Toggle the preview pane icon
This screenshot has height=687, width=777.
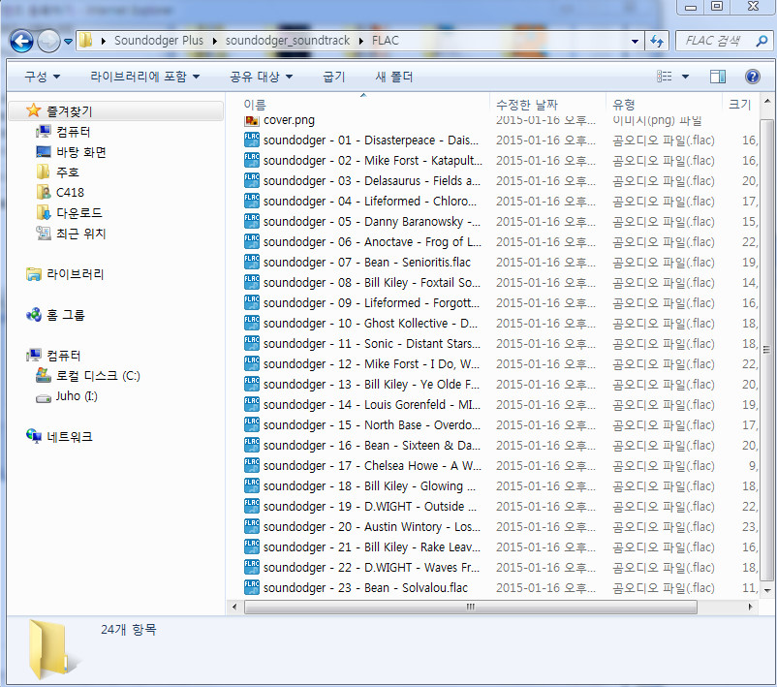718,77
